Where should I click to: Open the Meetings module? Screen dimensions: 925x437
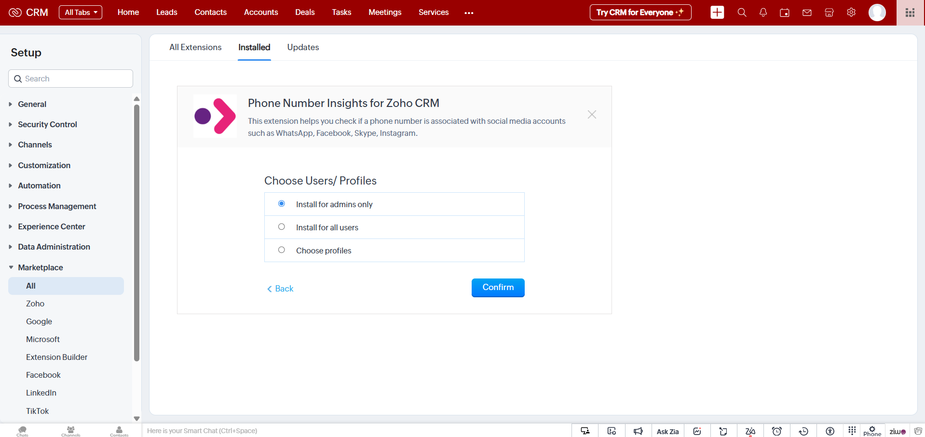(385, 13)
